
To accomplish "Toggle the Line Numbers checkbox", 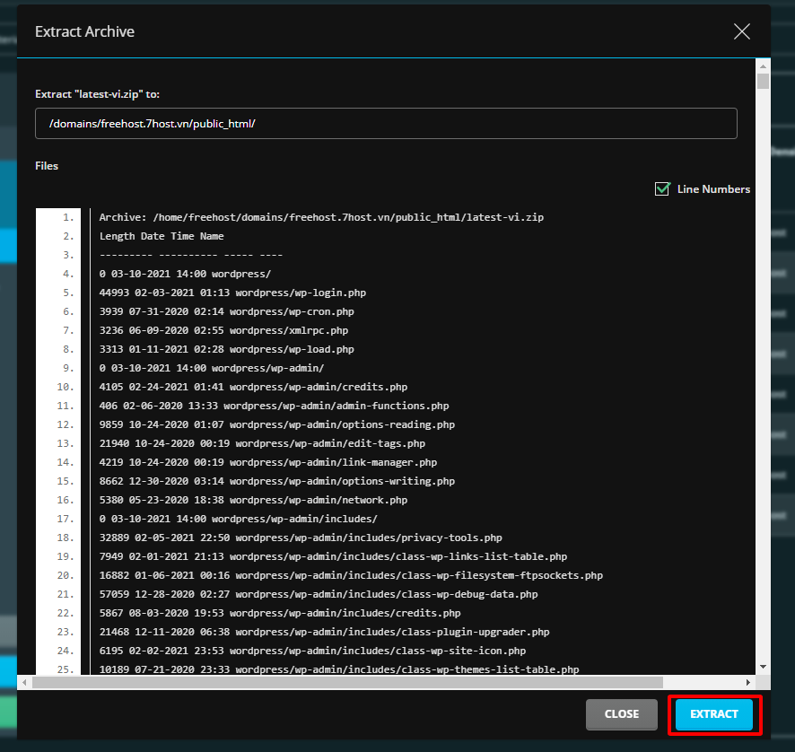I will [x=662, y=189].
